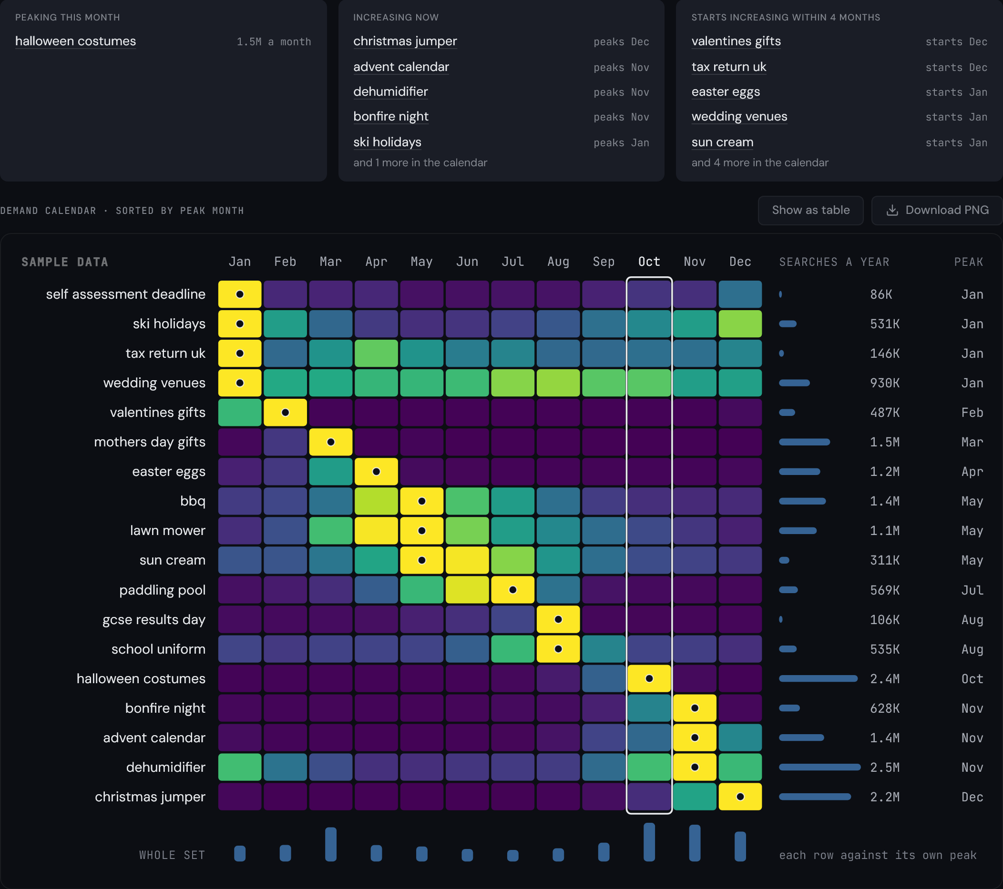Viewport: 1003px width, 889px height.
Task: Click mothers day gifts Mar peak cell
Action: click(x=331, y=442)
